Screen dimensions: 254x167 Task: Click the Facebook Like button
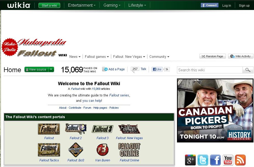pos(157,69)
